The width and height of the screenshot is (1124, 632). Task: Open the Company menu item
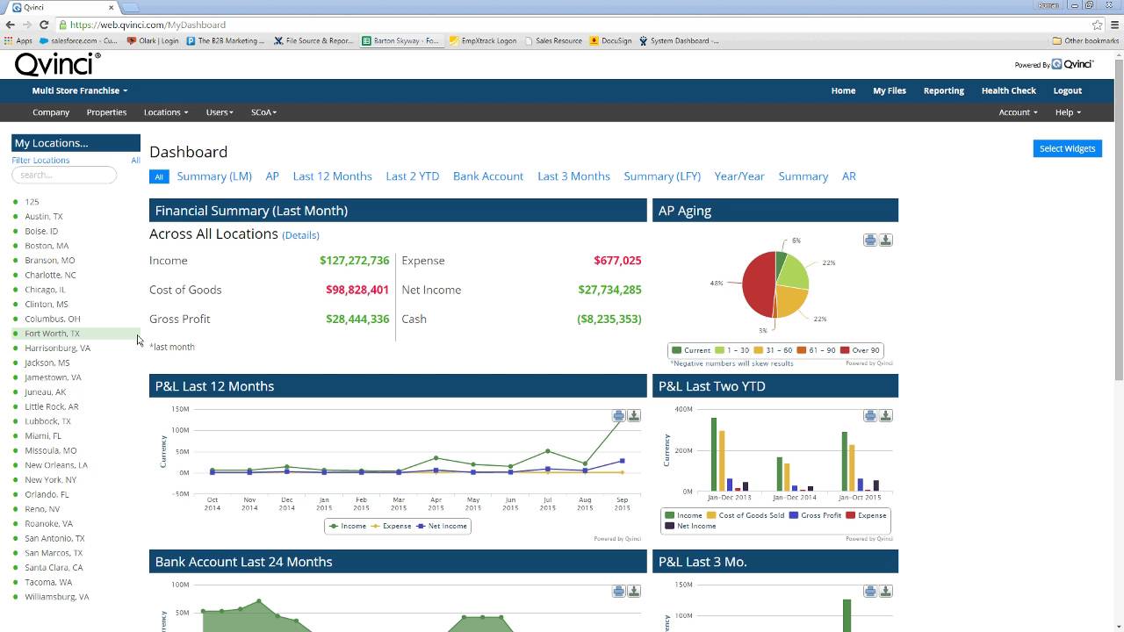(x=51, y=112)
